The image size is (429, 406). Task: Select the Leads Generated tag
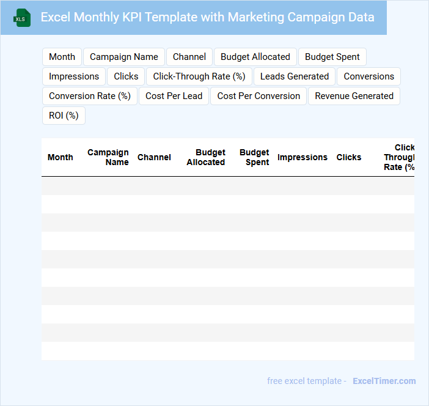point(295,76)
